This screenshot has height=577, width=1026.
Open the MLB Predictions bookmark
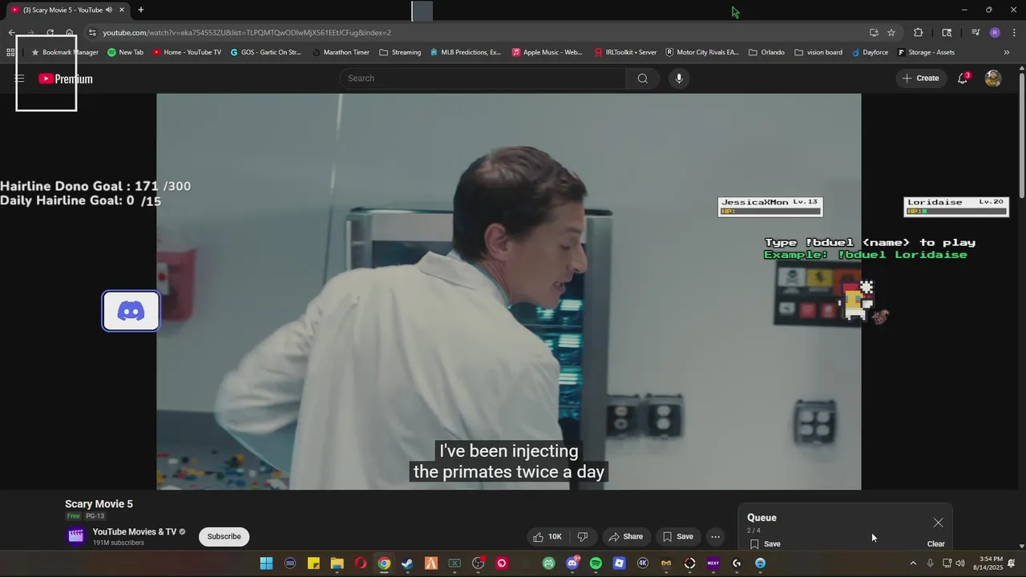465,52
